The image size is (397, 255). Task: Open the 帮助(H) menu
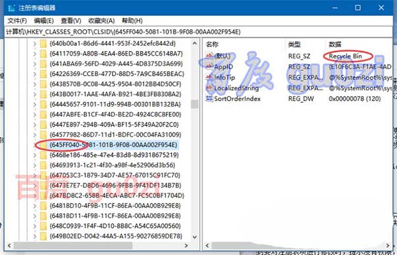click(132, 21)
